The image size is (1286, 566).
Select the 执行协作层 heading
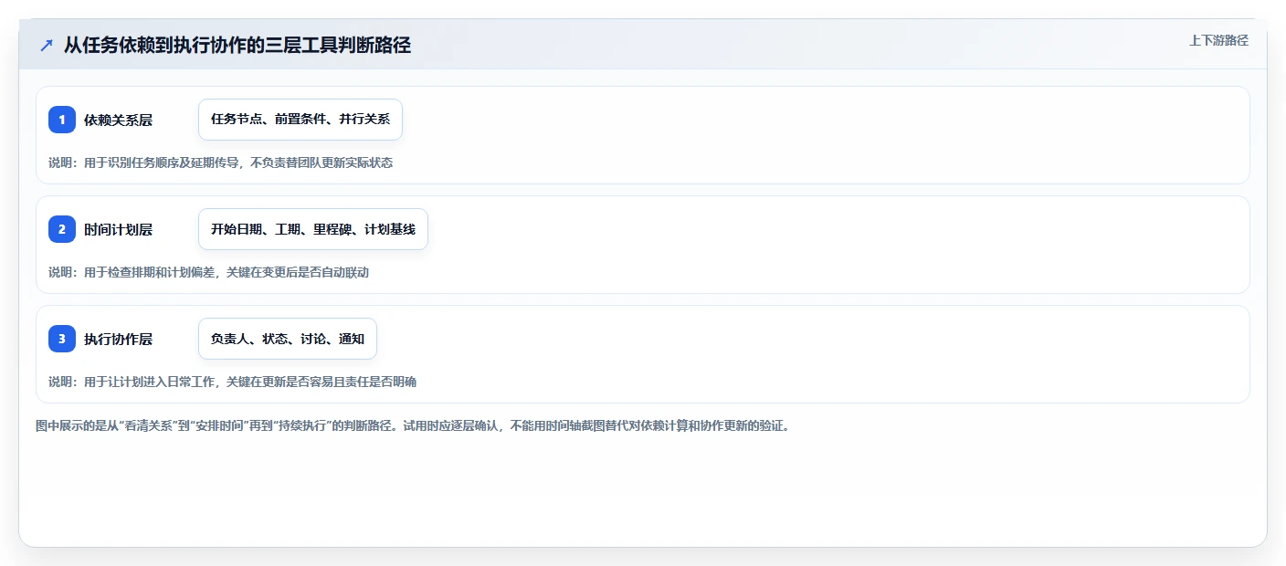tap(118, 339)
